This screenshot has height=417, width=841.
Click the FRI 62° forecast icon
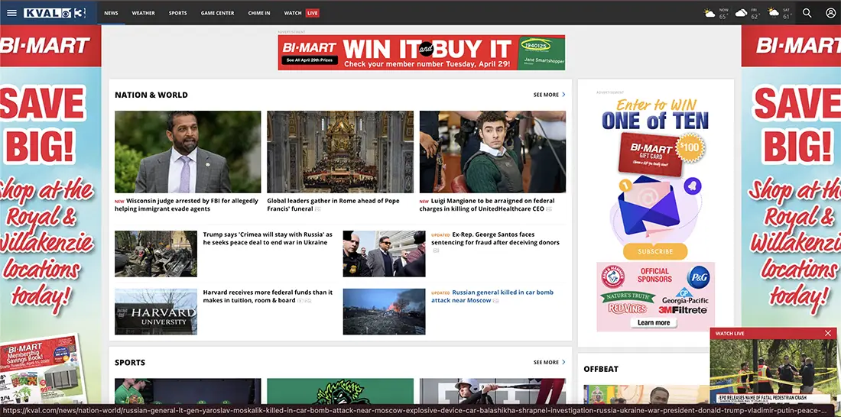(742, 13)
